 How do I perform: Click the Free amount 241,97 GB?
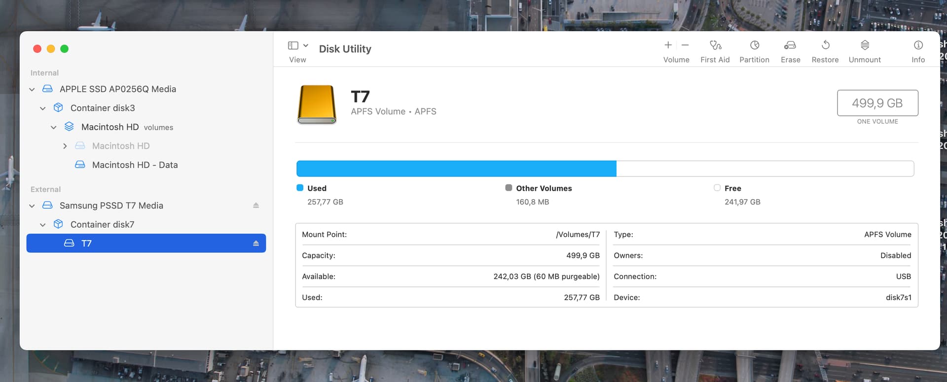[742, 202]
